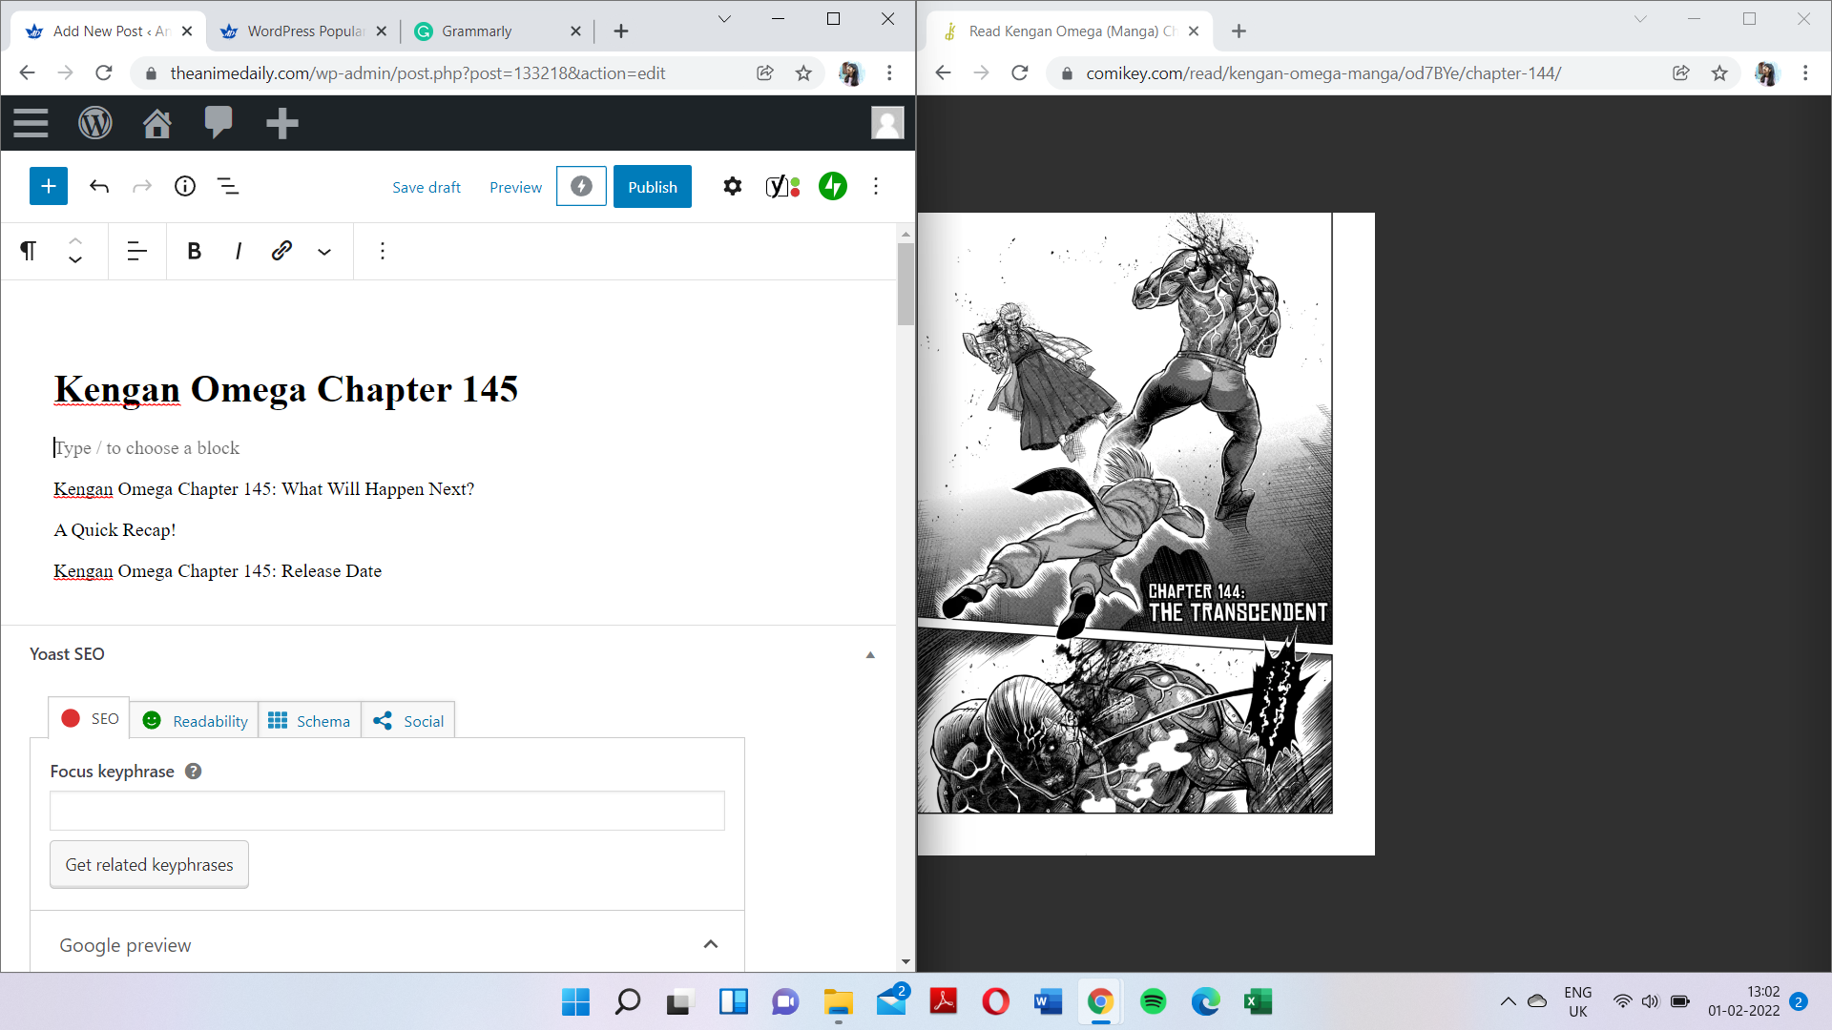
Task: Open Word from the taskbar
Action: tap(1048, 1001)
